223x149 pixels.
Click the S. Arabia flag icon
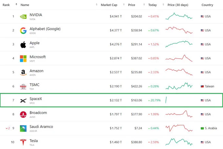(x=202, y=128)
